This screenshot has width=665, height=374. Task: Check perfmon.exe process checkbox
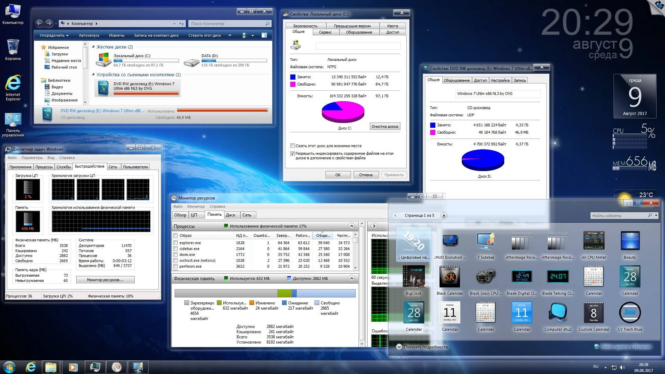click(x=176, y=266)
